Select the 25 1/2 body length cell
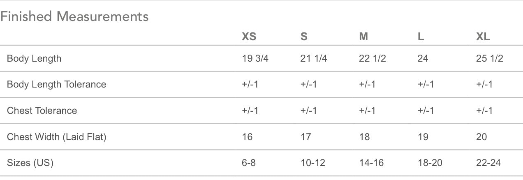This screenshot has height=180, width=523. [x=490, y=58]
